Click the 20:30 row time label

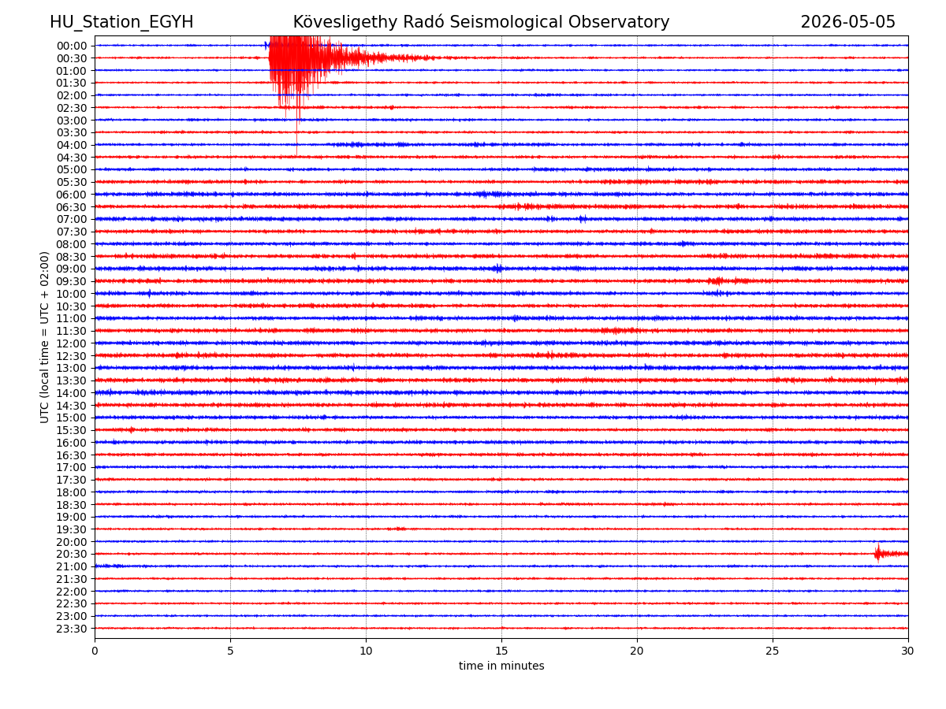(72, 555)
